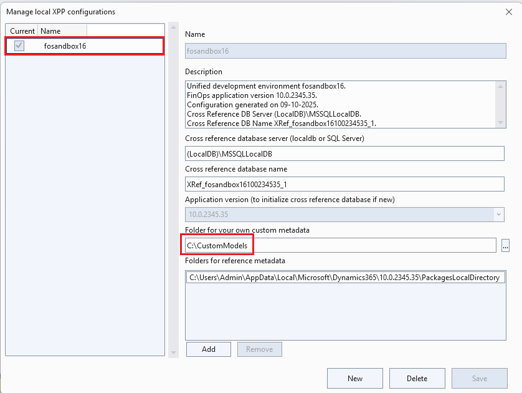The image size is (522, 393).
Task: Click the Name text field
Action: tap(344, 51)
